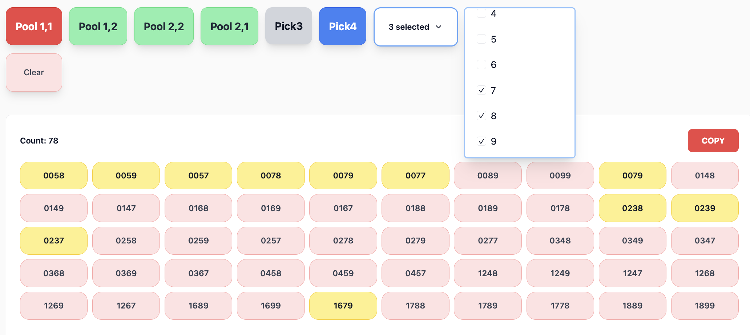This screenshot has height=335, width=750.
Task: Check the checkbox for option 5
Action: coord(481,39)
